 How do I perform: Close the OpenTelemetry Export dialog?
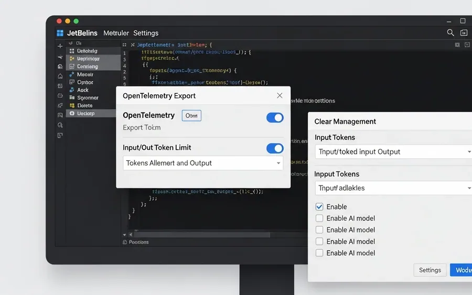(280, 95)
